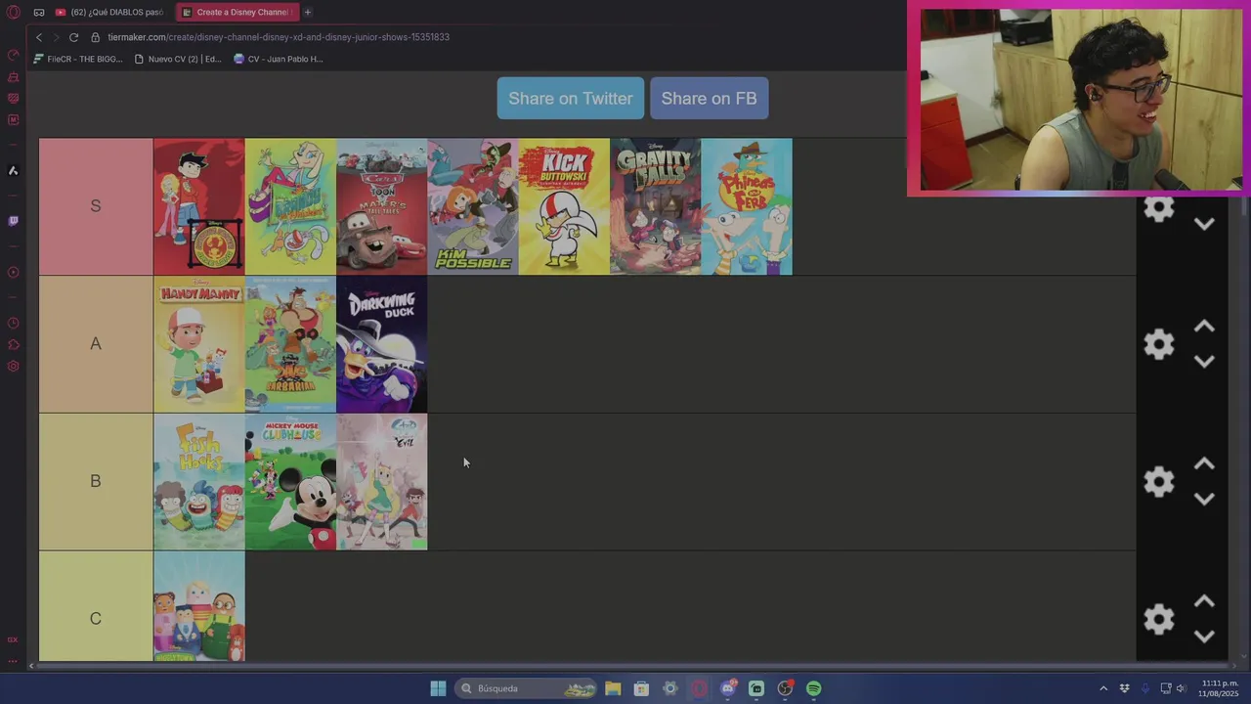Click the taskbar Búsqueda search box
Viewport: 1251px width, 704px height.
coord(528,688)
